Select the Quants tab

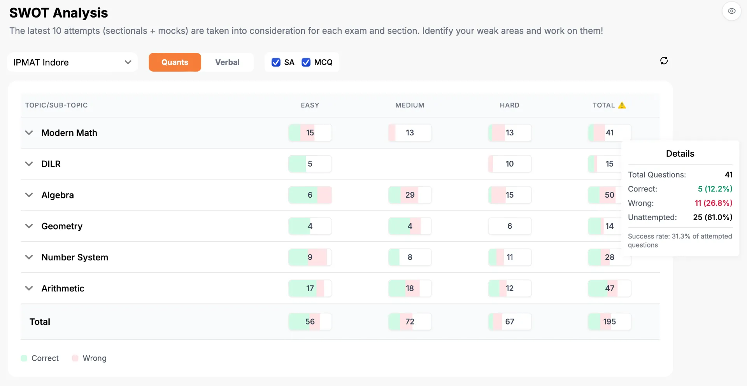pyautogui.click(x=175, y=62)
